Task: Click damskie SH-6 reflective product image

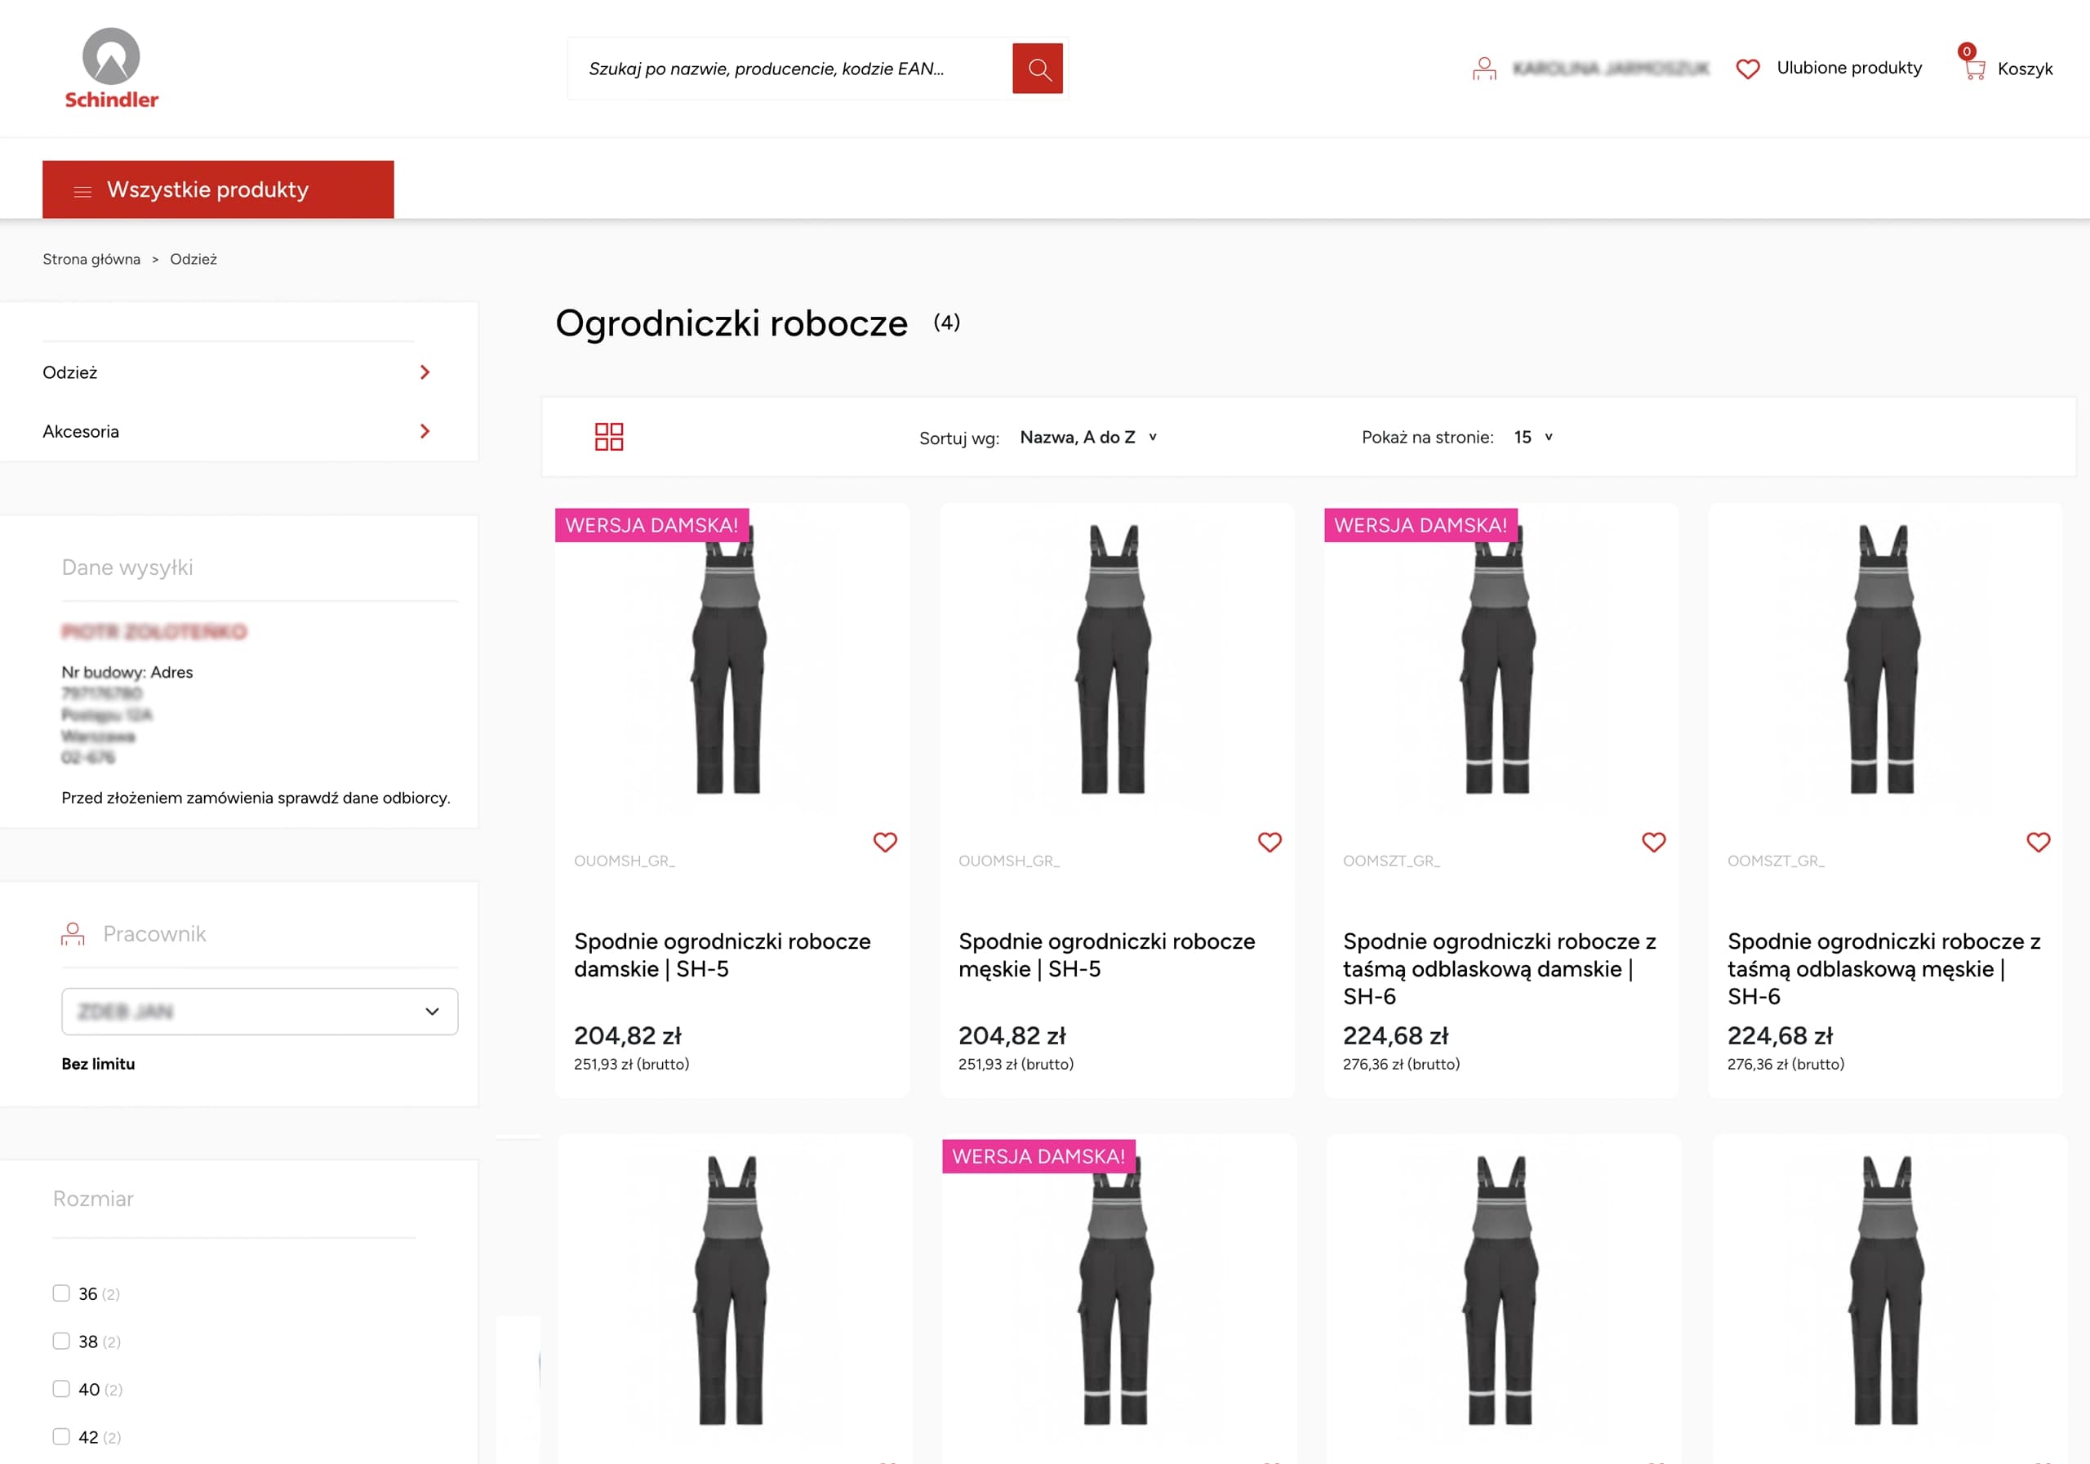Action: pos(1498,659)
